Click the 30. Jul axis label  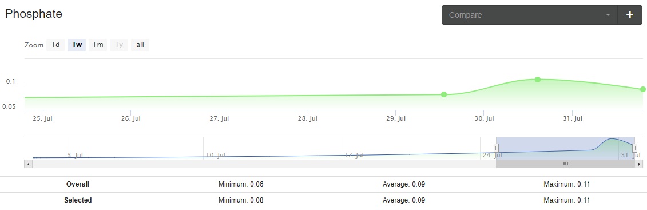(x=484, y=119)
